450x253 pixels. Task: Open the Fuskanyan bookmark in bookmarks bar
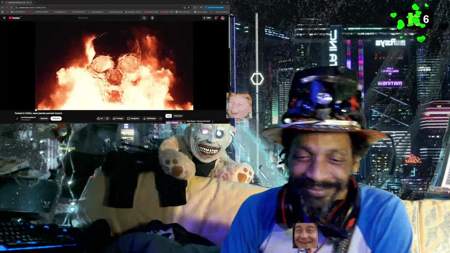click(x=134, y=12)
